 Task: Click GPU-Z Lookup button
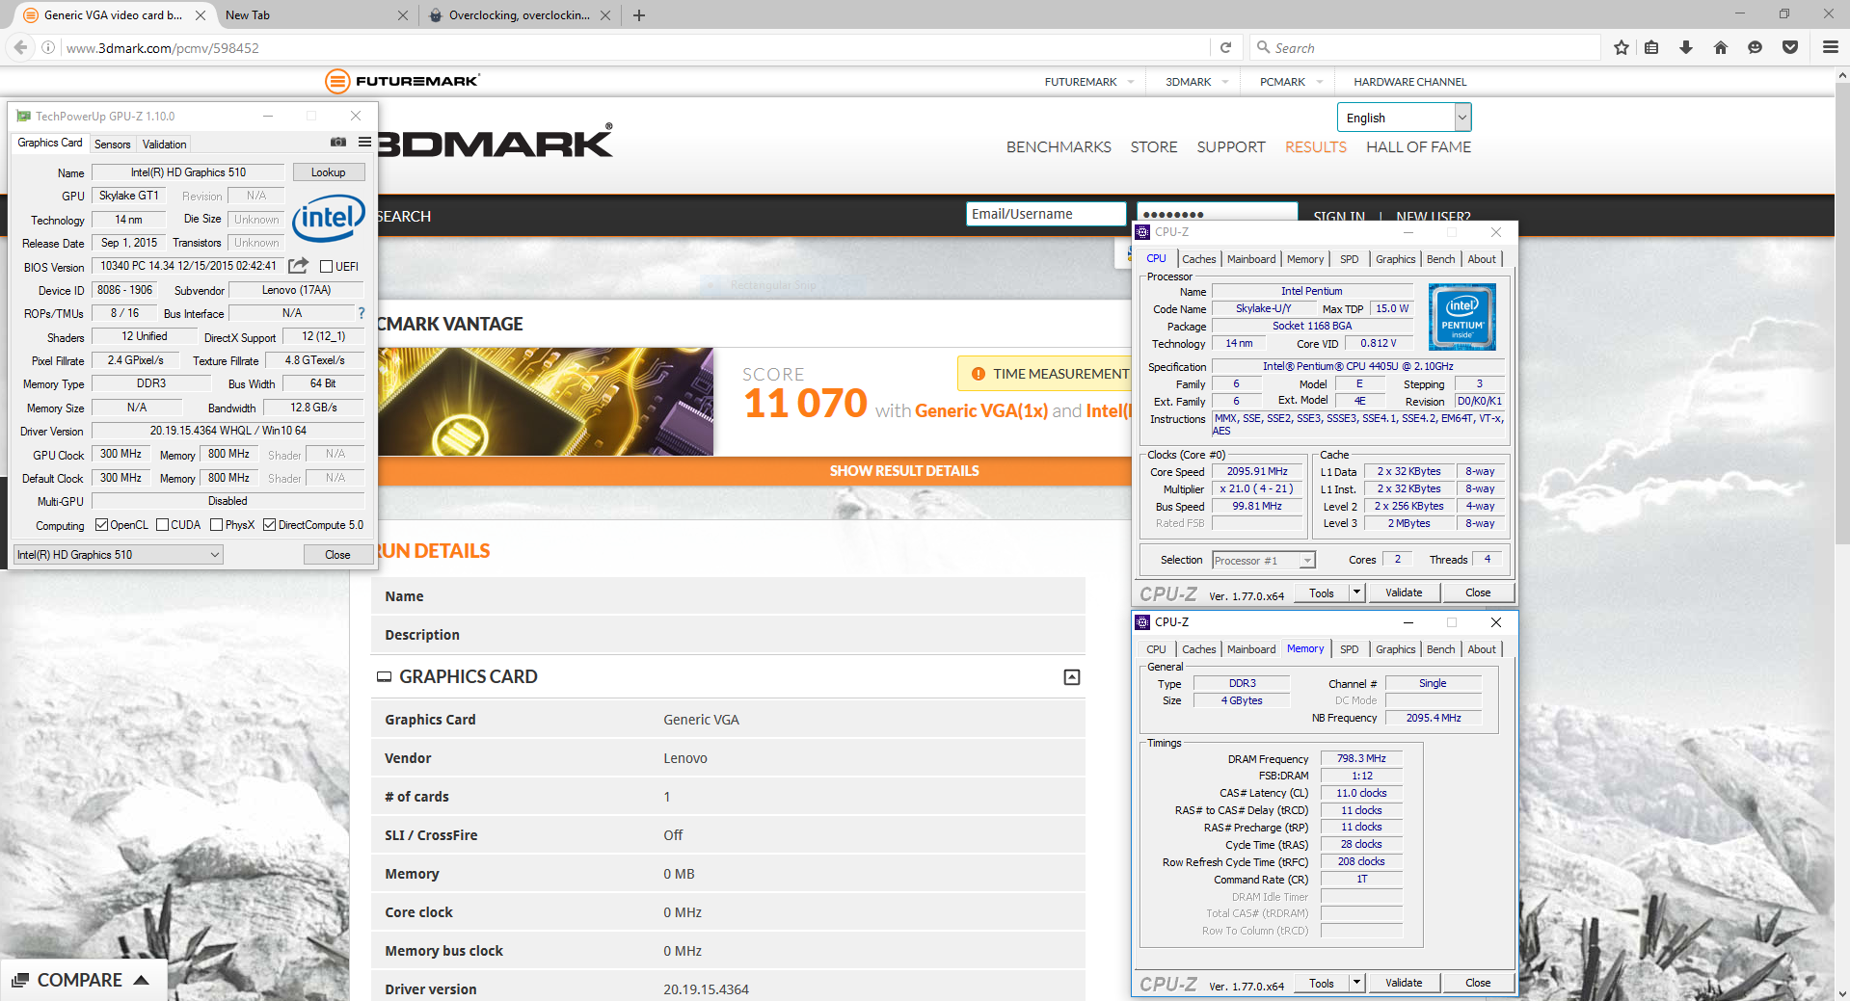coord(329,172)
